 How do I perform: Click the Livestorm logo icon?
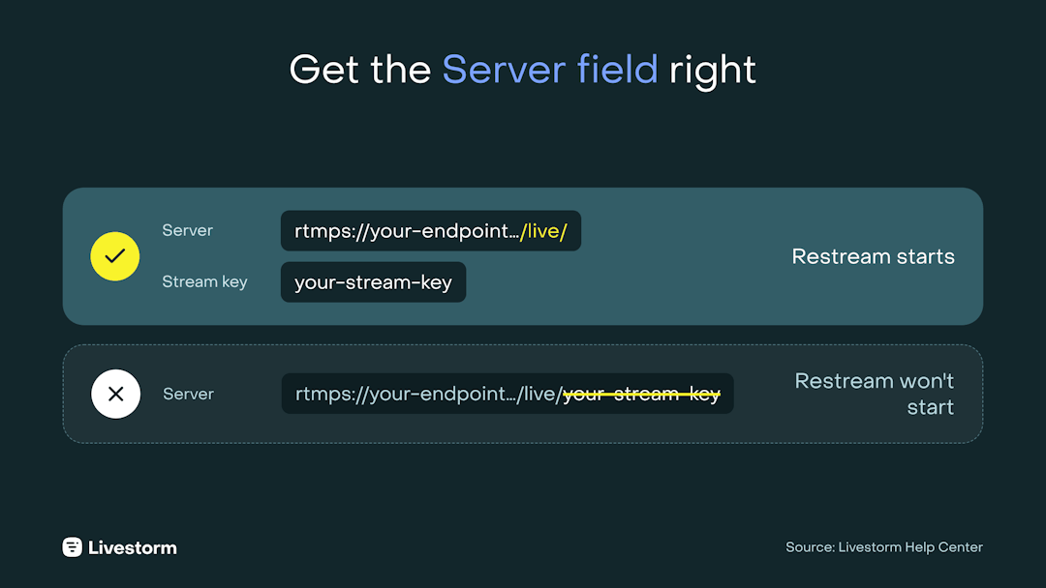coord(72,547)
